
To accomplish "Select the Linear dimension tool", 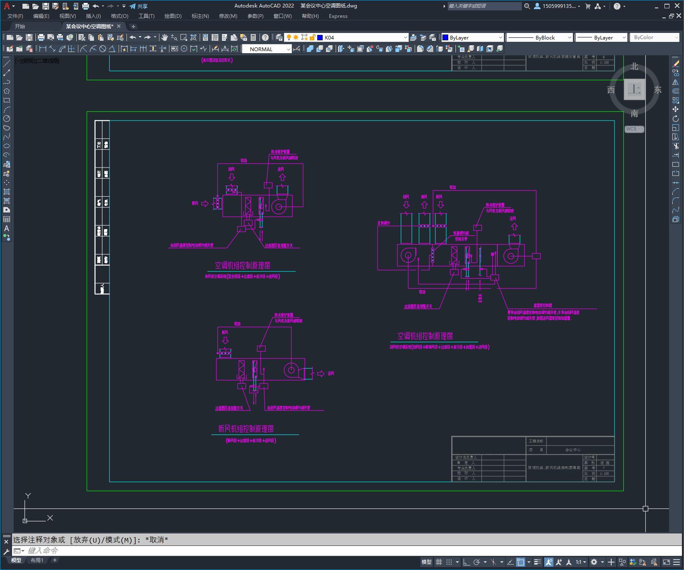I will click(42, 49).
